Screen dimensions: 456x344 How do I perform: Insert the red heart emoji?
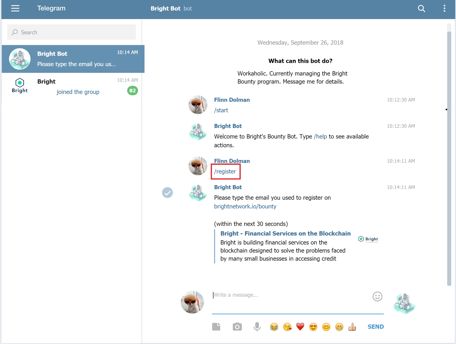[300, 327]
